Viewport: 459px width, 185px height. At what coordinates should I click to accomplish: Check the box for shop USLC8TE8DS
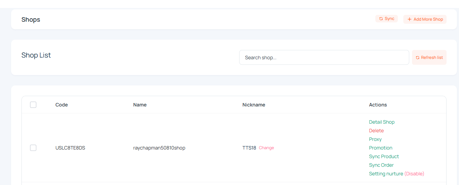tap(33, 148)
